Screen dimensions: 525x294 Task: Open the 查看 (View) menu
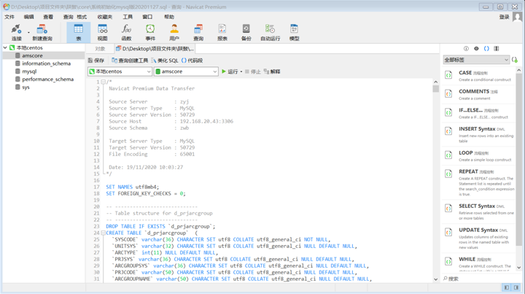tap(48, 17)
